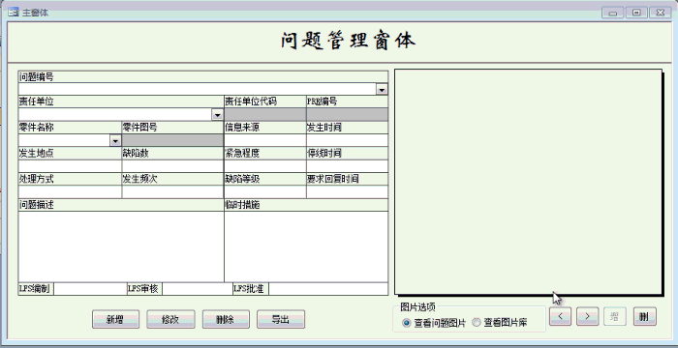Click the 删除 button
678x348 pixels.
pyautogui.click(x=226, y=320)
